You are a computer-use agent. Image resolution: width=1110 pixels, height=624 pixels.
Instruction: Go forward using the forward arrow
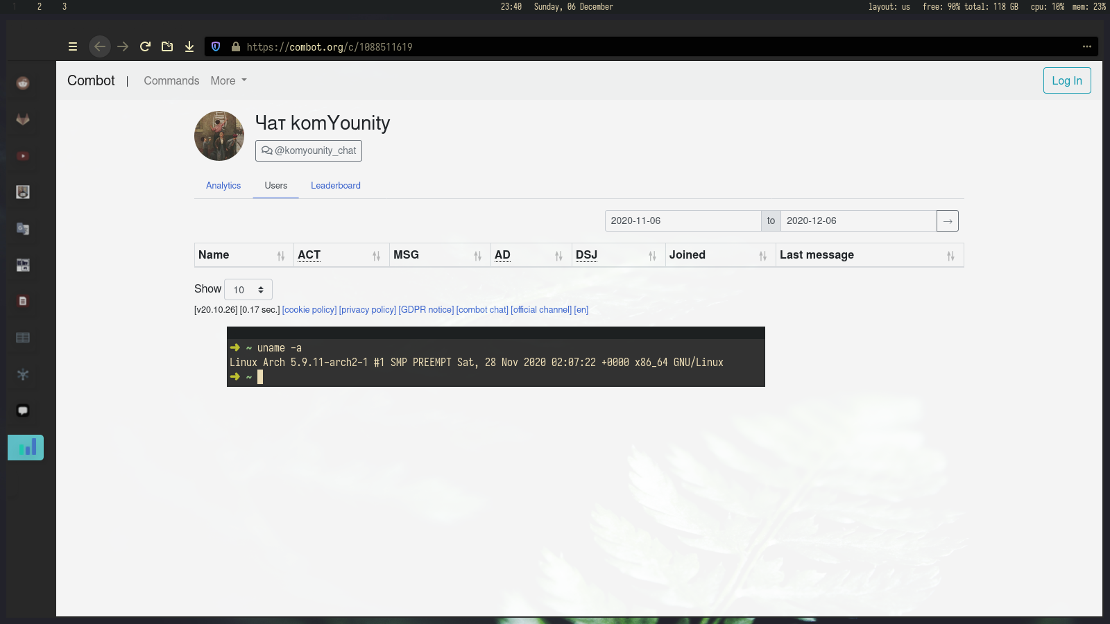123,46
